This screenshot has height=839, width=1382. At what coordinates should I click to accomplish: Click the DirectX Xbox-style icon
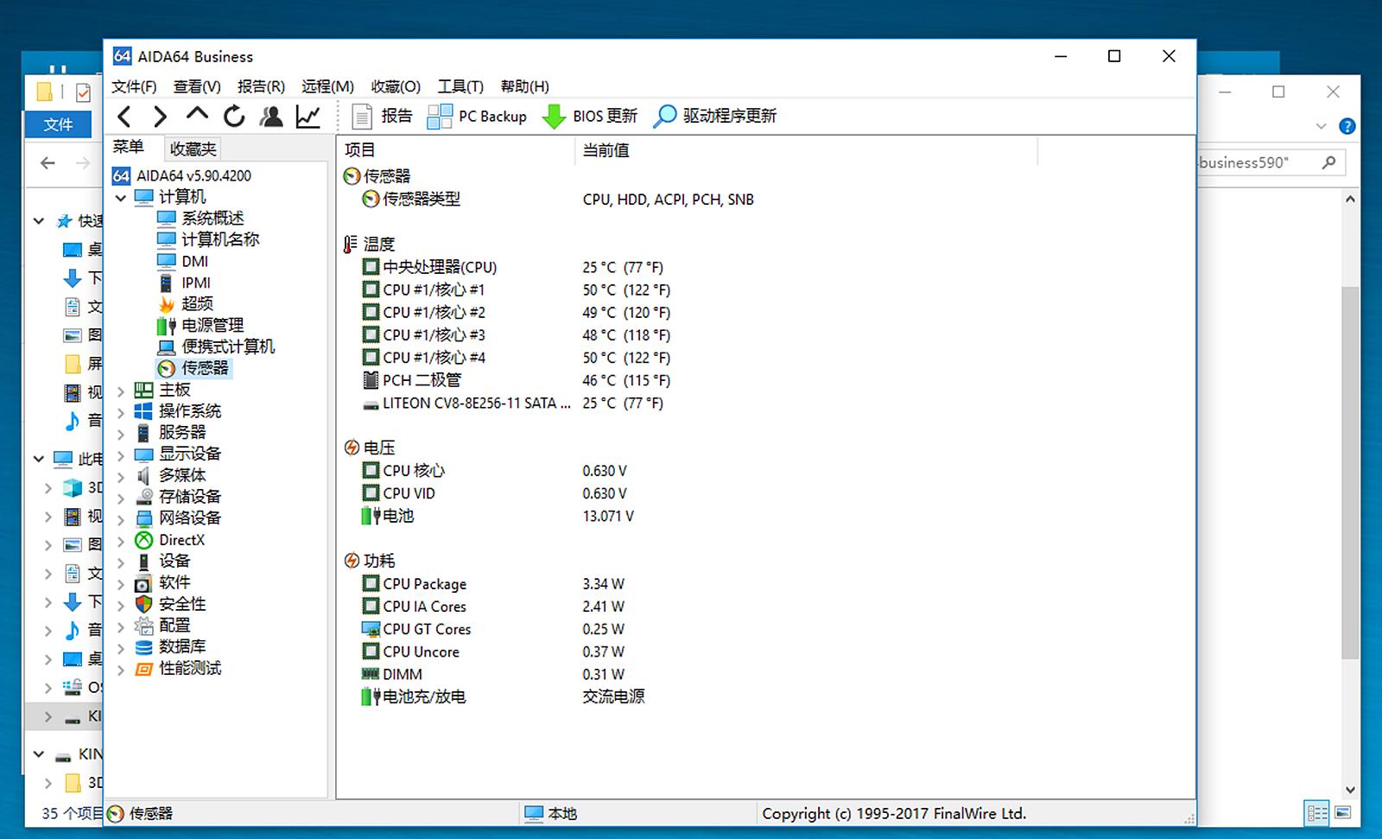(x=143, y=540)
